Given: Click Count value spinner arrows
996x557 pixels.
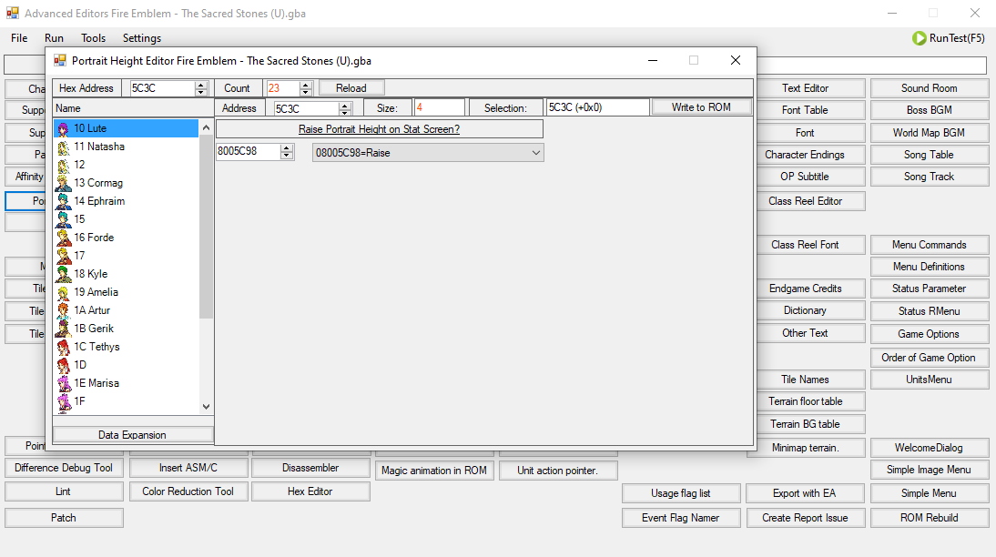Looking at the screenshot, I should pyautogui.click(x=306, y=88).
